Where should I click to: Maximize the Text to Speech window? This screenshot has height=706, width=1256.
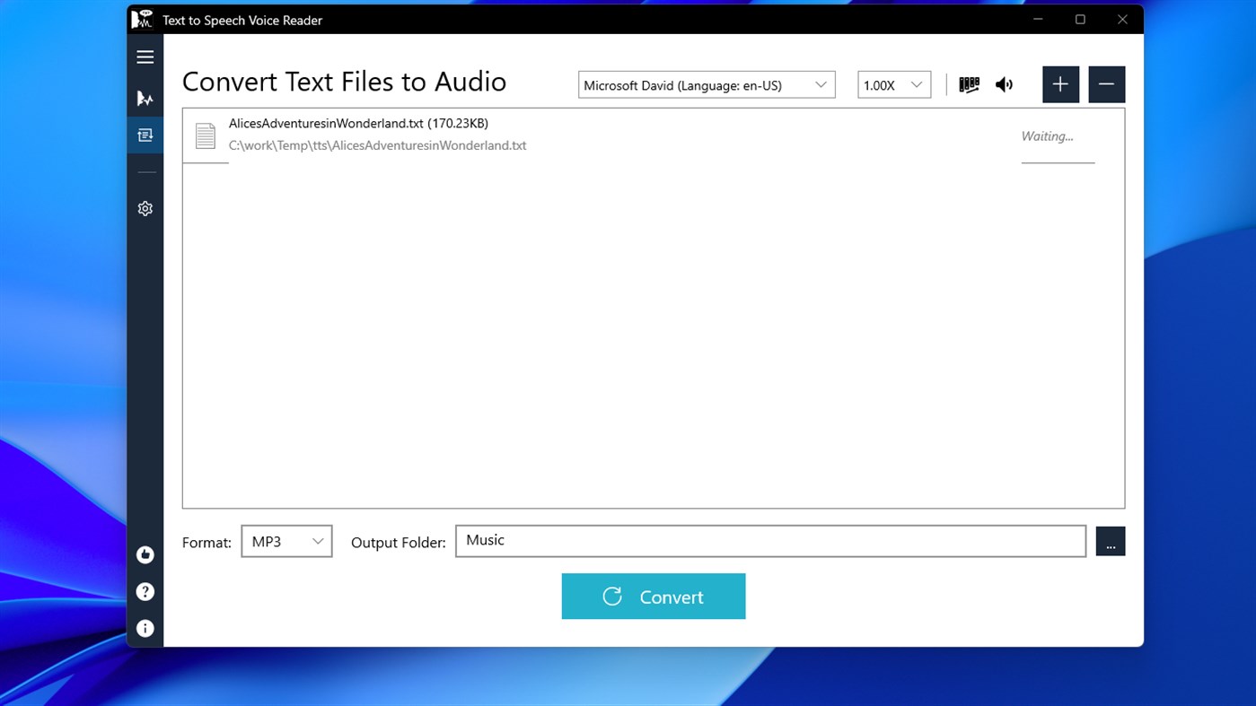click(1080, 20)
